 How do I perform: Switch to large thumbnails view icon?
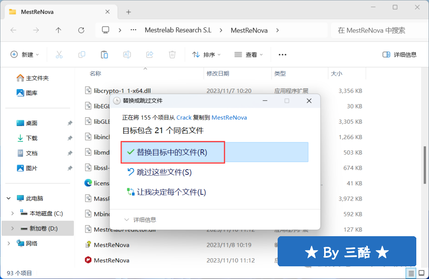pyautogui.click(x=421, y=273)
